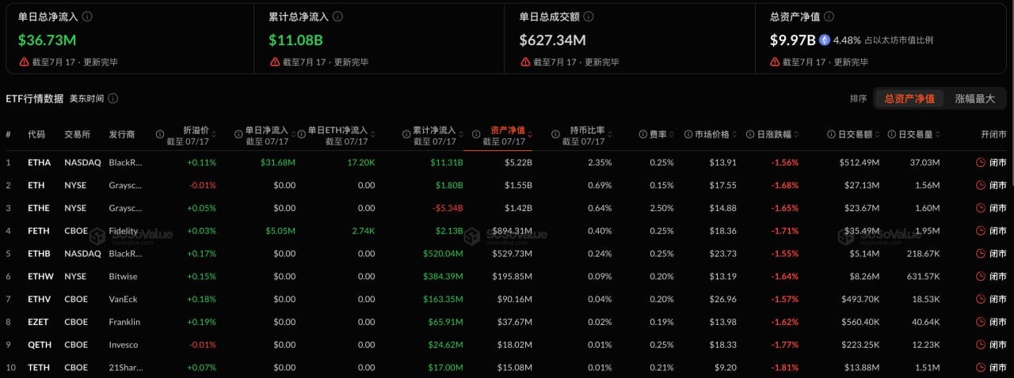Click info icon beside 总资产净值 card title
Screen dimensions: 1014x378
(829, 17)
